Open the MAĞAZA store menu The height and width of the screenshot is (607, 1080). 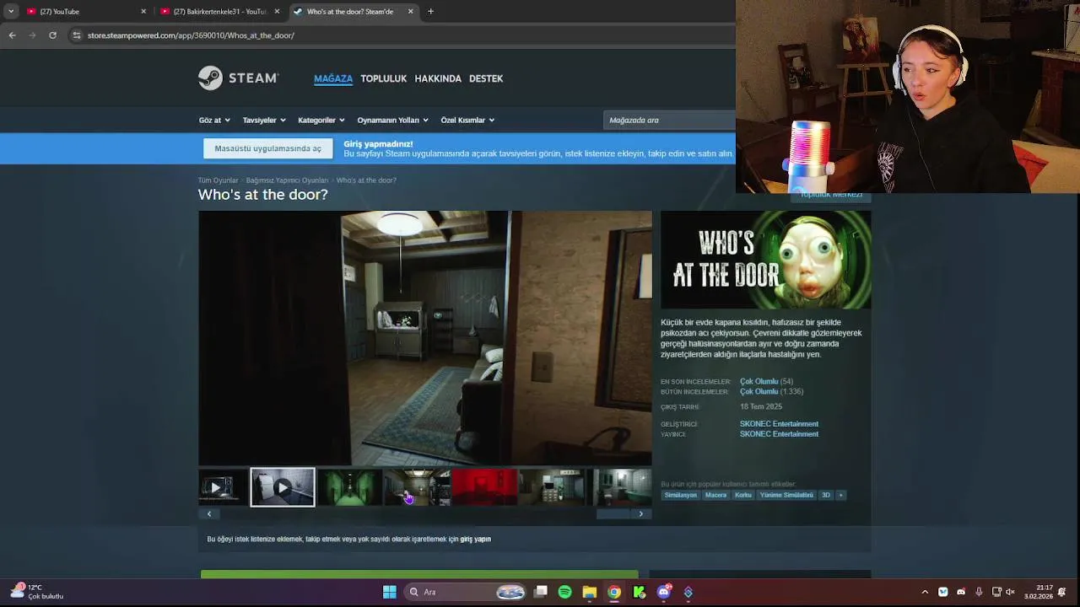click(333, 78)
